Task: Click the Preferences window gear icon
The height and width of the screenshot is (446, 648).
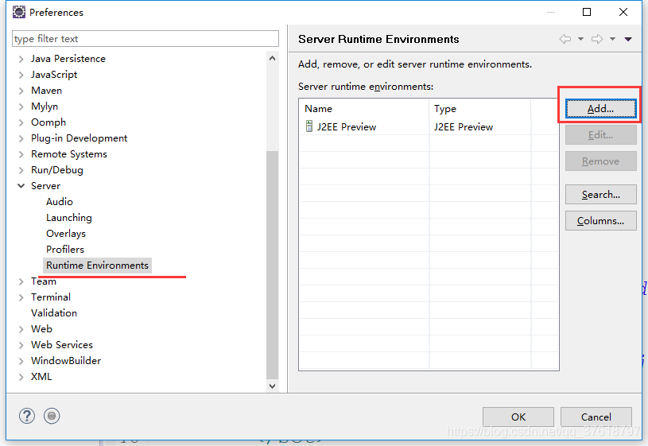Action: [18, 12]
